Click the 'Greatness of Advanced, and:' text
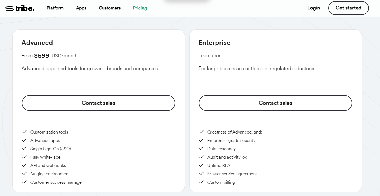Screen dimensions: 380x196 point(235,132)
